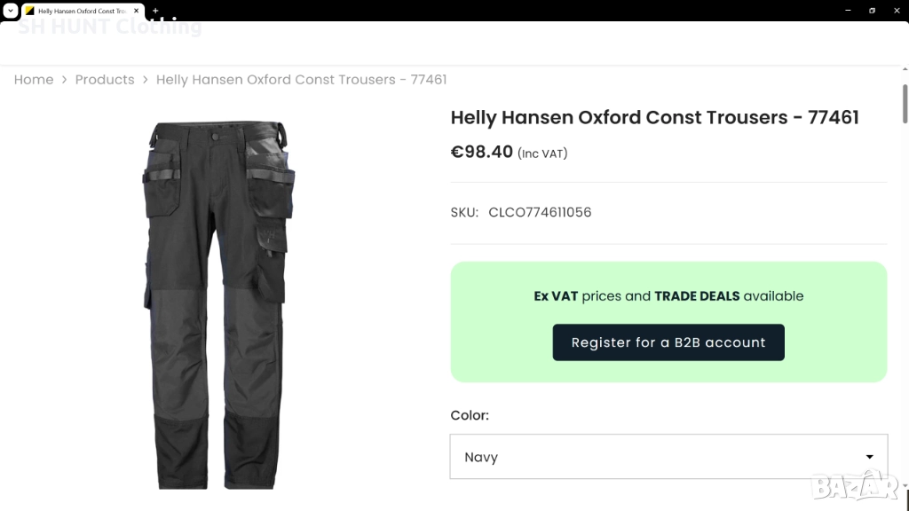This screenshot has height=511, width=909.
Task: Click the SH HUNT Clothing logo
Action: coord(110,27)
